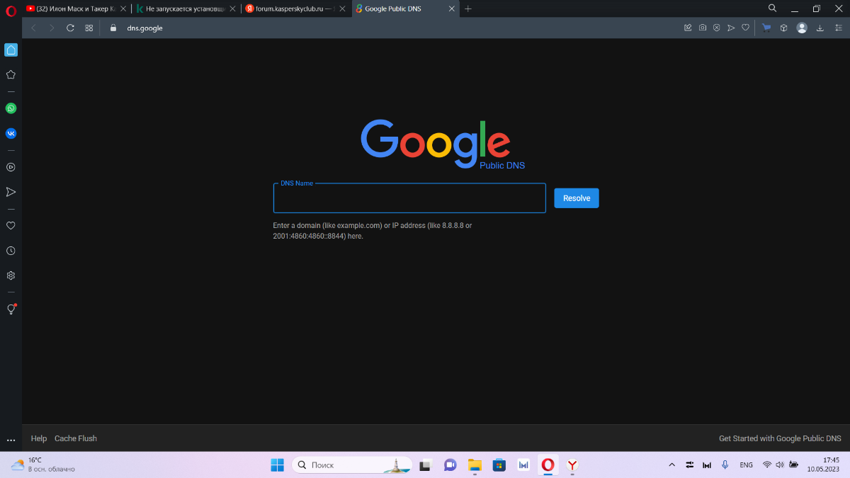Open the Cache Flush link

tap(76, 438)
